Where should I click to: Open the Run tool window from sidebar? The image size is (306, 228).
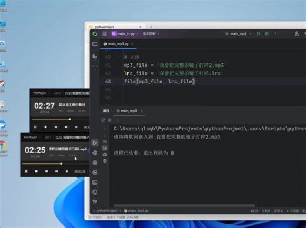click(95, 143)
